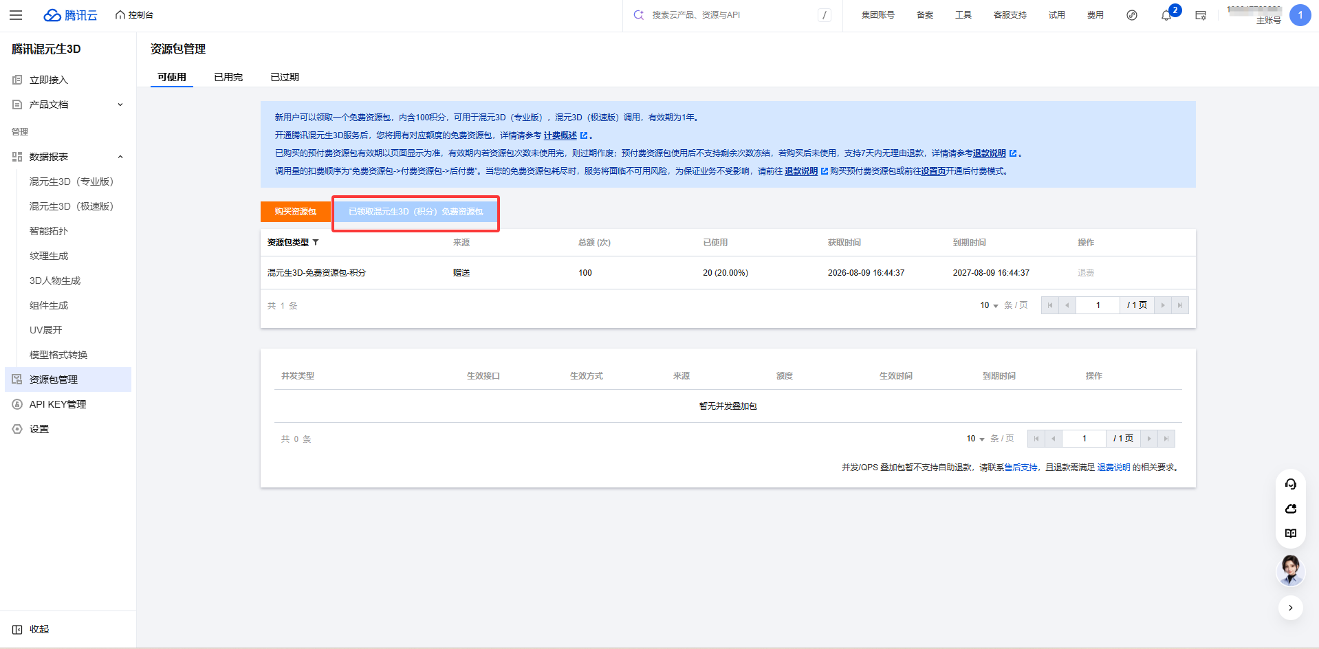The height and width of the screenshot is (649, 1319).
Task: Click the 数据报表 chart icon
Action: pos(17,157)
